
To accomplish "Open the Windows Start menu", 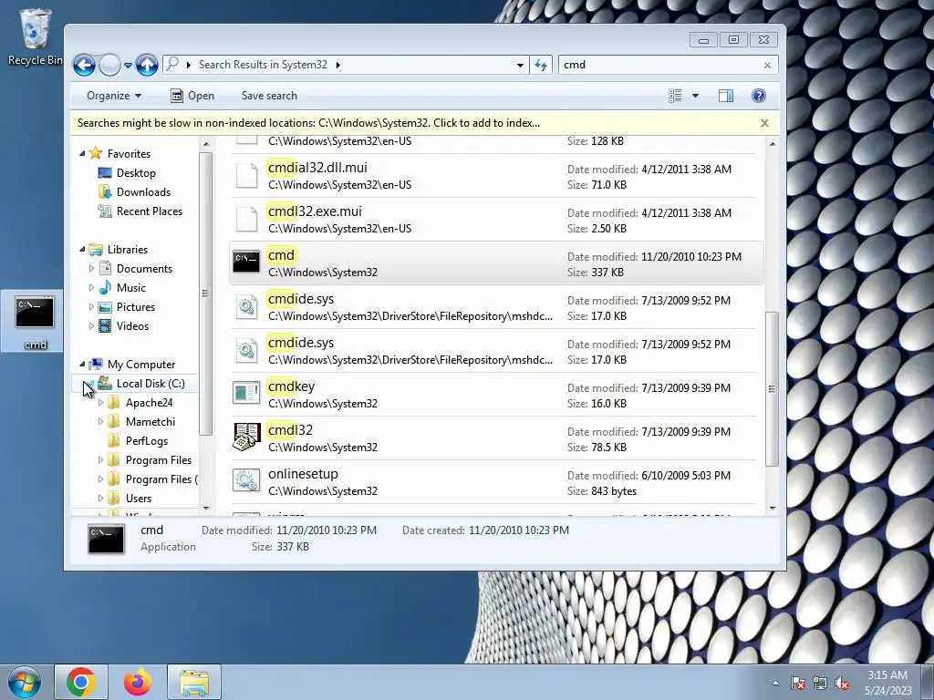I will pyautogui.click(x=24, y=682).
